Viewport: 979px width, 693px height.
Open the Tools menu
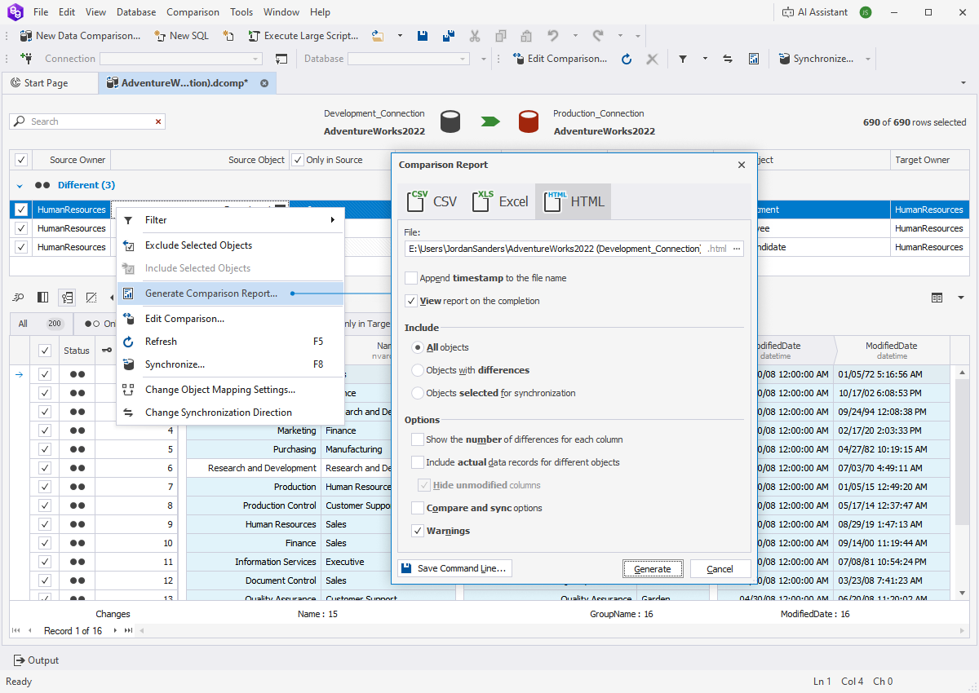[x=241, y=12]
